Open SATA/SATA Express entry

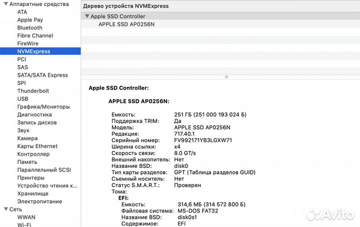coord(42,75)
